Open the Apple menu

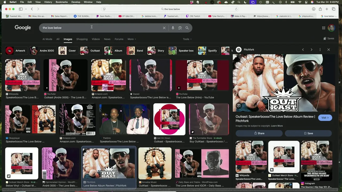[x=4, y=2]
